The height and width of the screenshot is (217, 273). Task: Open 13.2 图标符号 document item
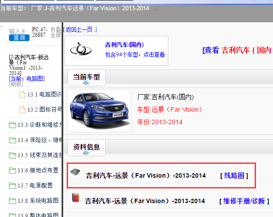point(44,110)
